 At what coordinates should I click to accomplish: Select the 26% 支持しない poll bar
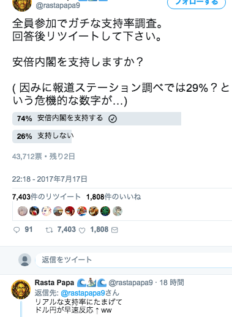tap(42, 136)
